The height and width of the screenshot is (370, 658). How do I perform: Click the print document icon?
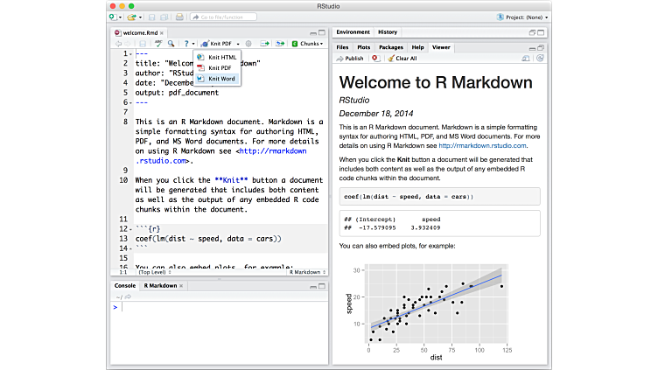tap(178, 17)
